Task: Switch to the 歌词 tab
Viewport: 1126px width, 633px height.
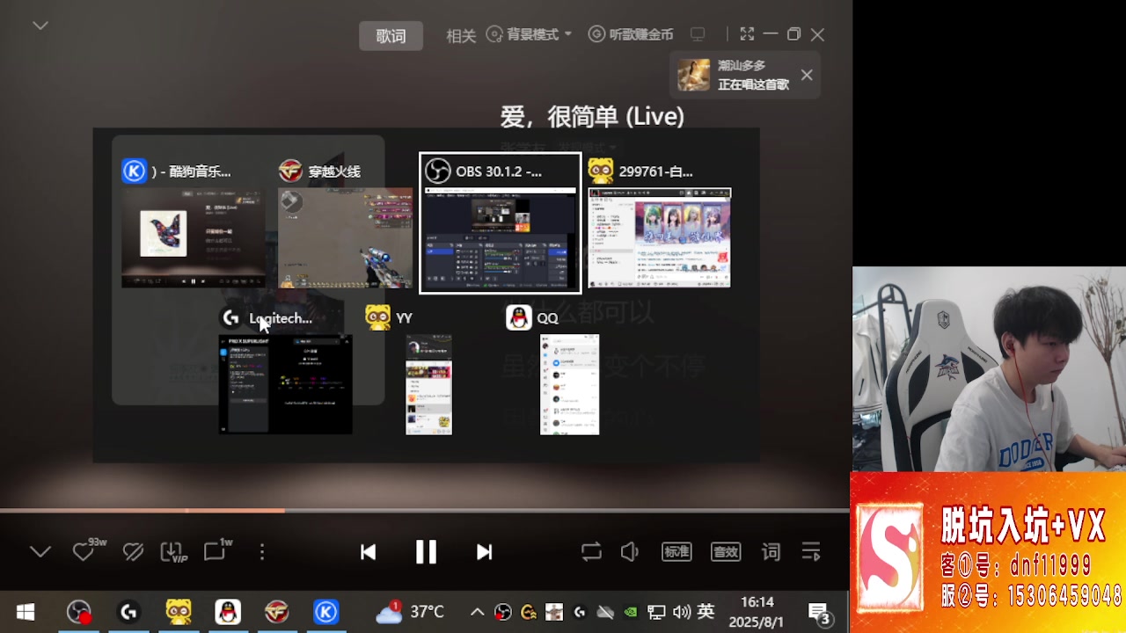Action: coord(391,35)
